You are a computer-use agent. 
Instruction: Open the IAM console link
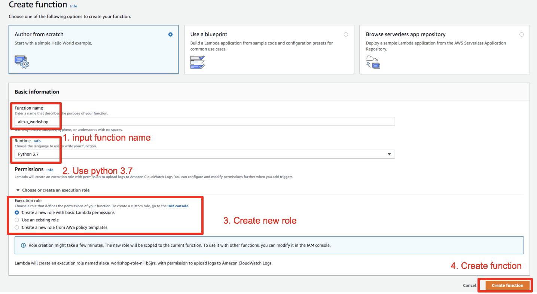[x=178, y=206]
